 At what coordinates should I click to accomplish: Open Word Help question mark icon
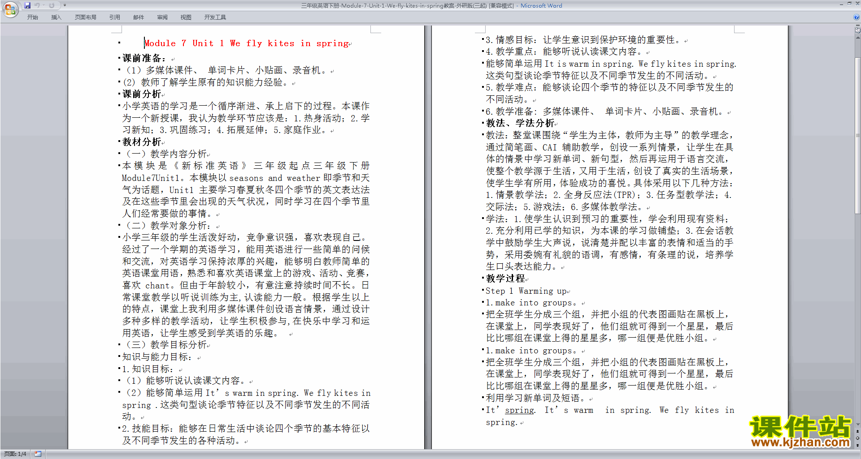point(857,17)
